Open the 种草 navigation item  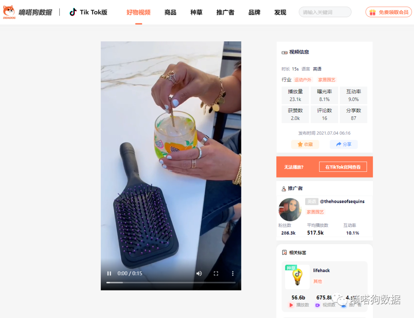[x=196, y=12]
